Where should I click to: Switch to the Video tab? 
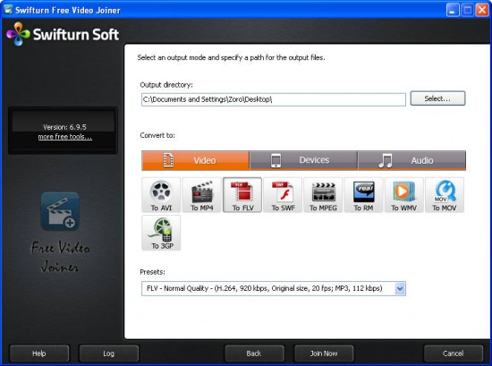tap(196, 160)
